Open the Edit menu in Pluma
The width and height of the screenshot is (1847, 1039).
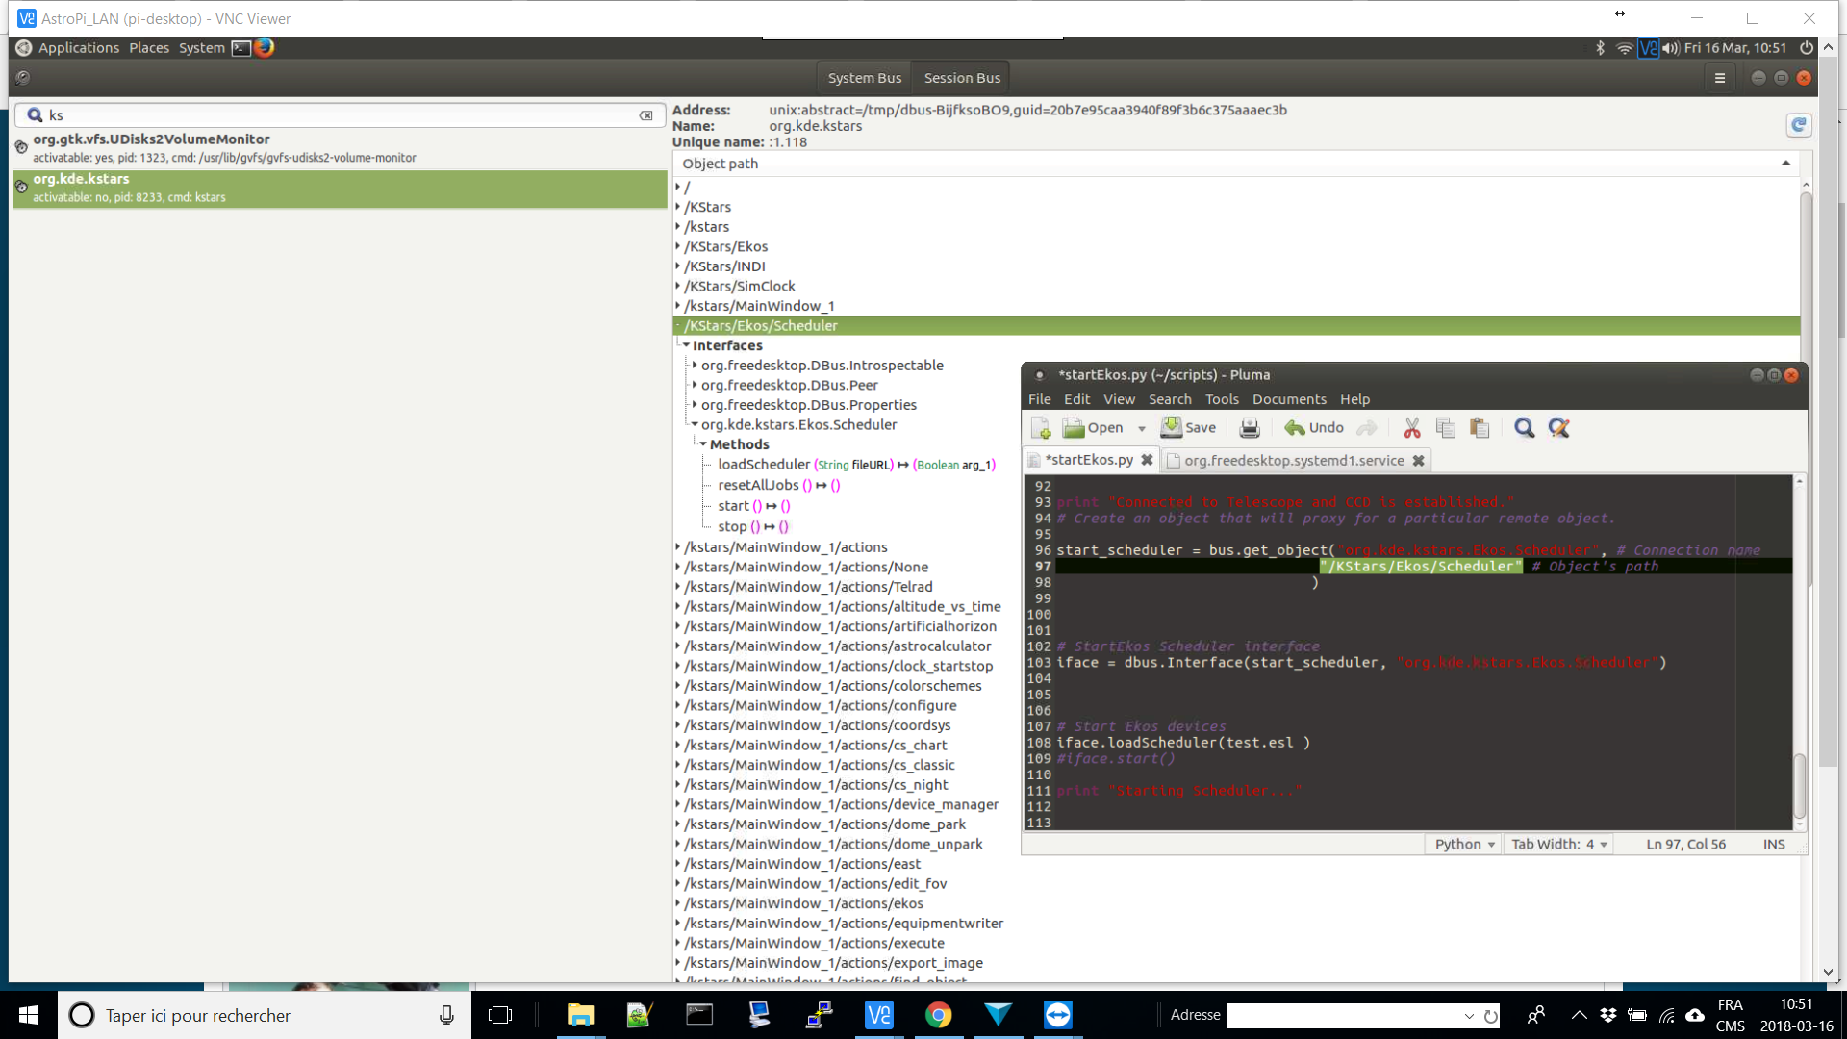point(1076,399)
